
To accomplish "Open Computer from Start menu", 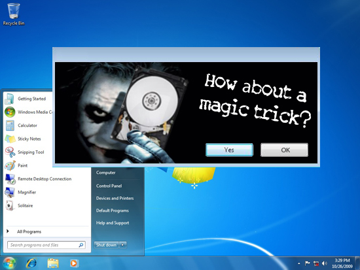I will coord(106,173).
